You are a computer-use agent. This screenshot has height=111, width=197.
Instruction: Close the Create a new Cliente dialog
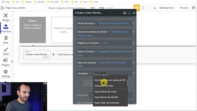coord(134,13)
